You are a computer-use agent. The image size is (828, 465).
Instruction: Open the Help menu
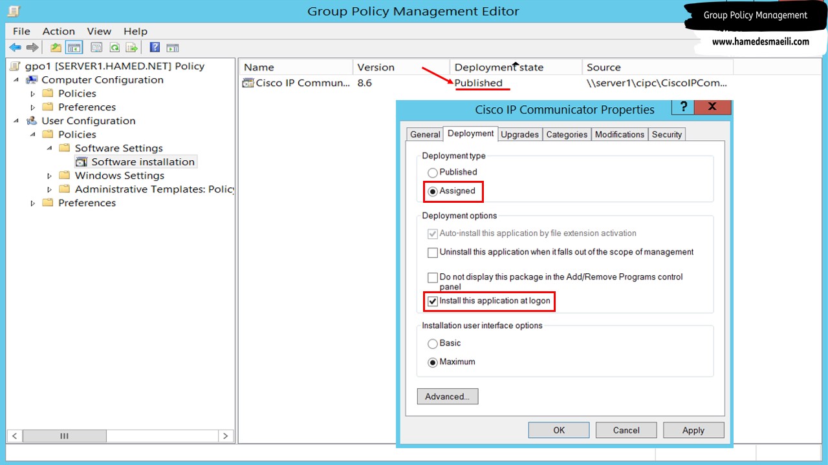point(135,31)
